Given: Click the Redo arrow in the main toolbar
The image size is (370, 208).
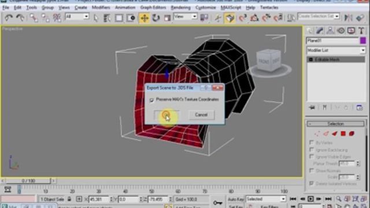Looking at the screenshot, I should click(x=21, y=18).
